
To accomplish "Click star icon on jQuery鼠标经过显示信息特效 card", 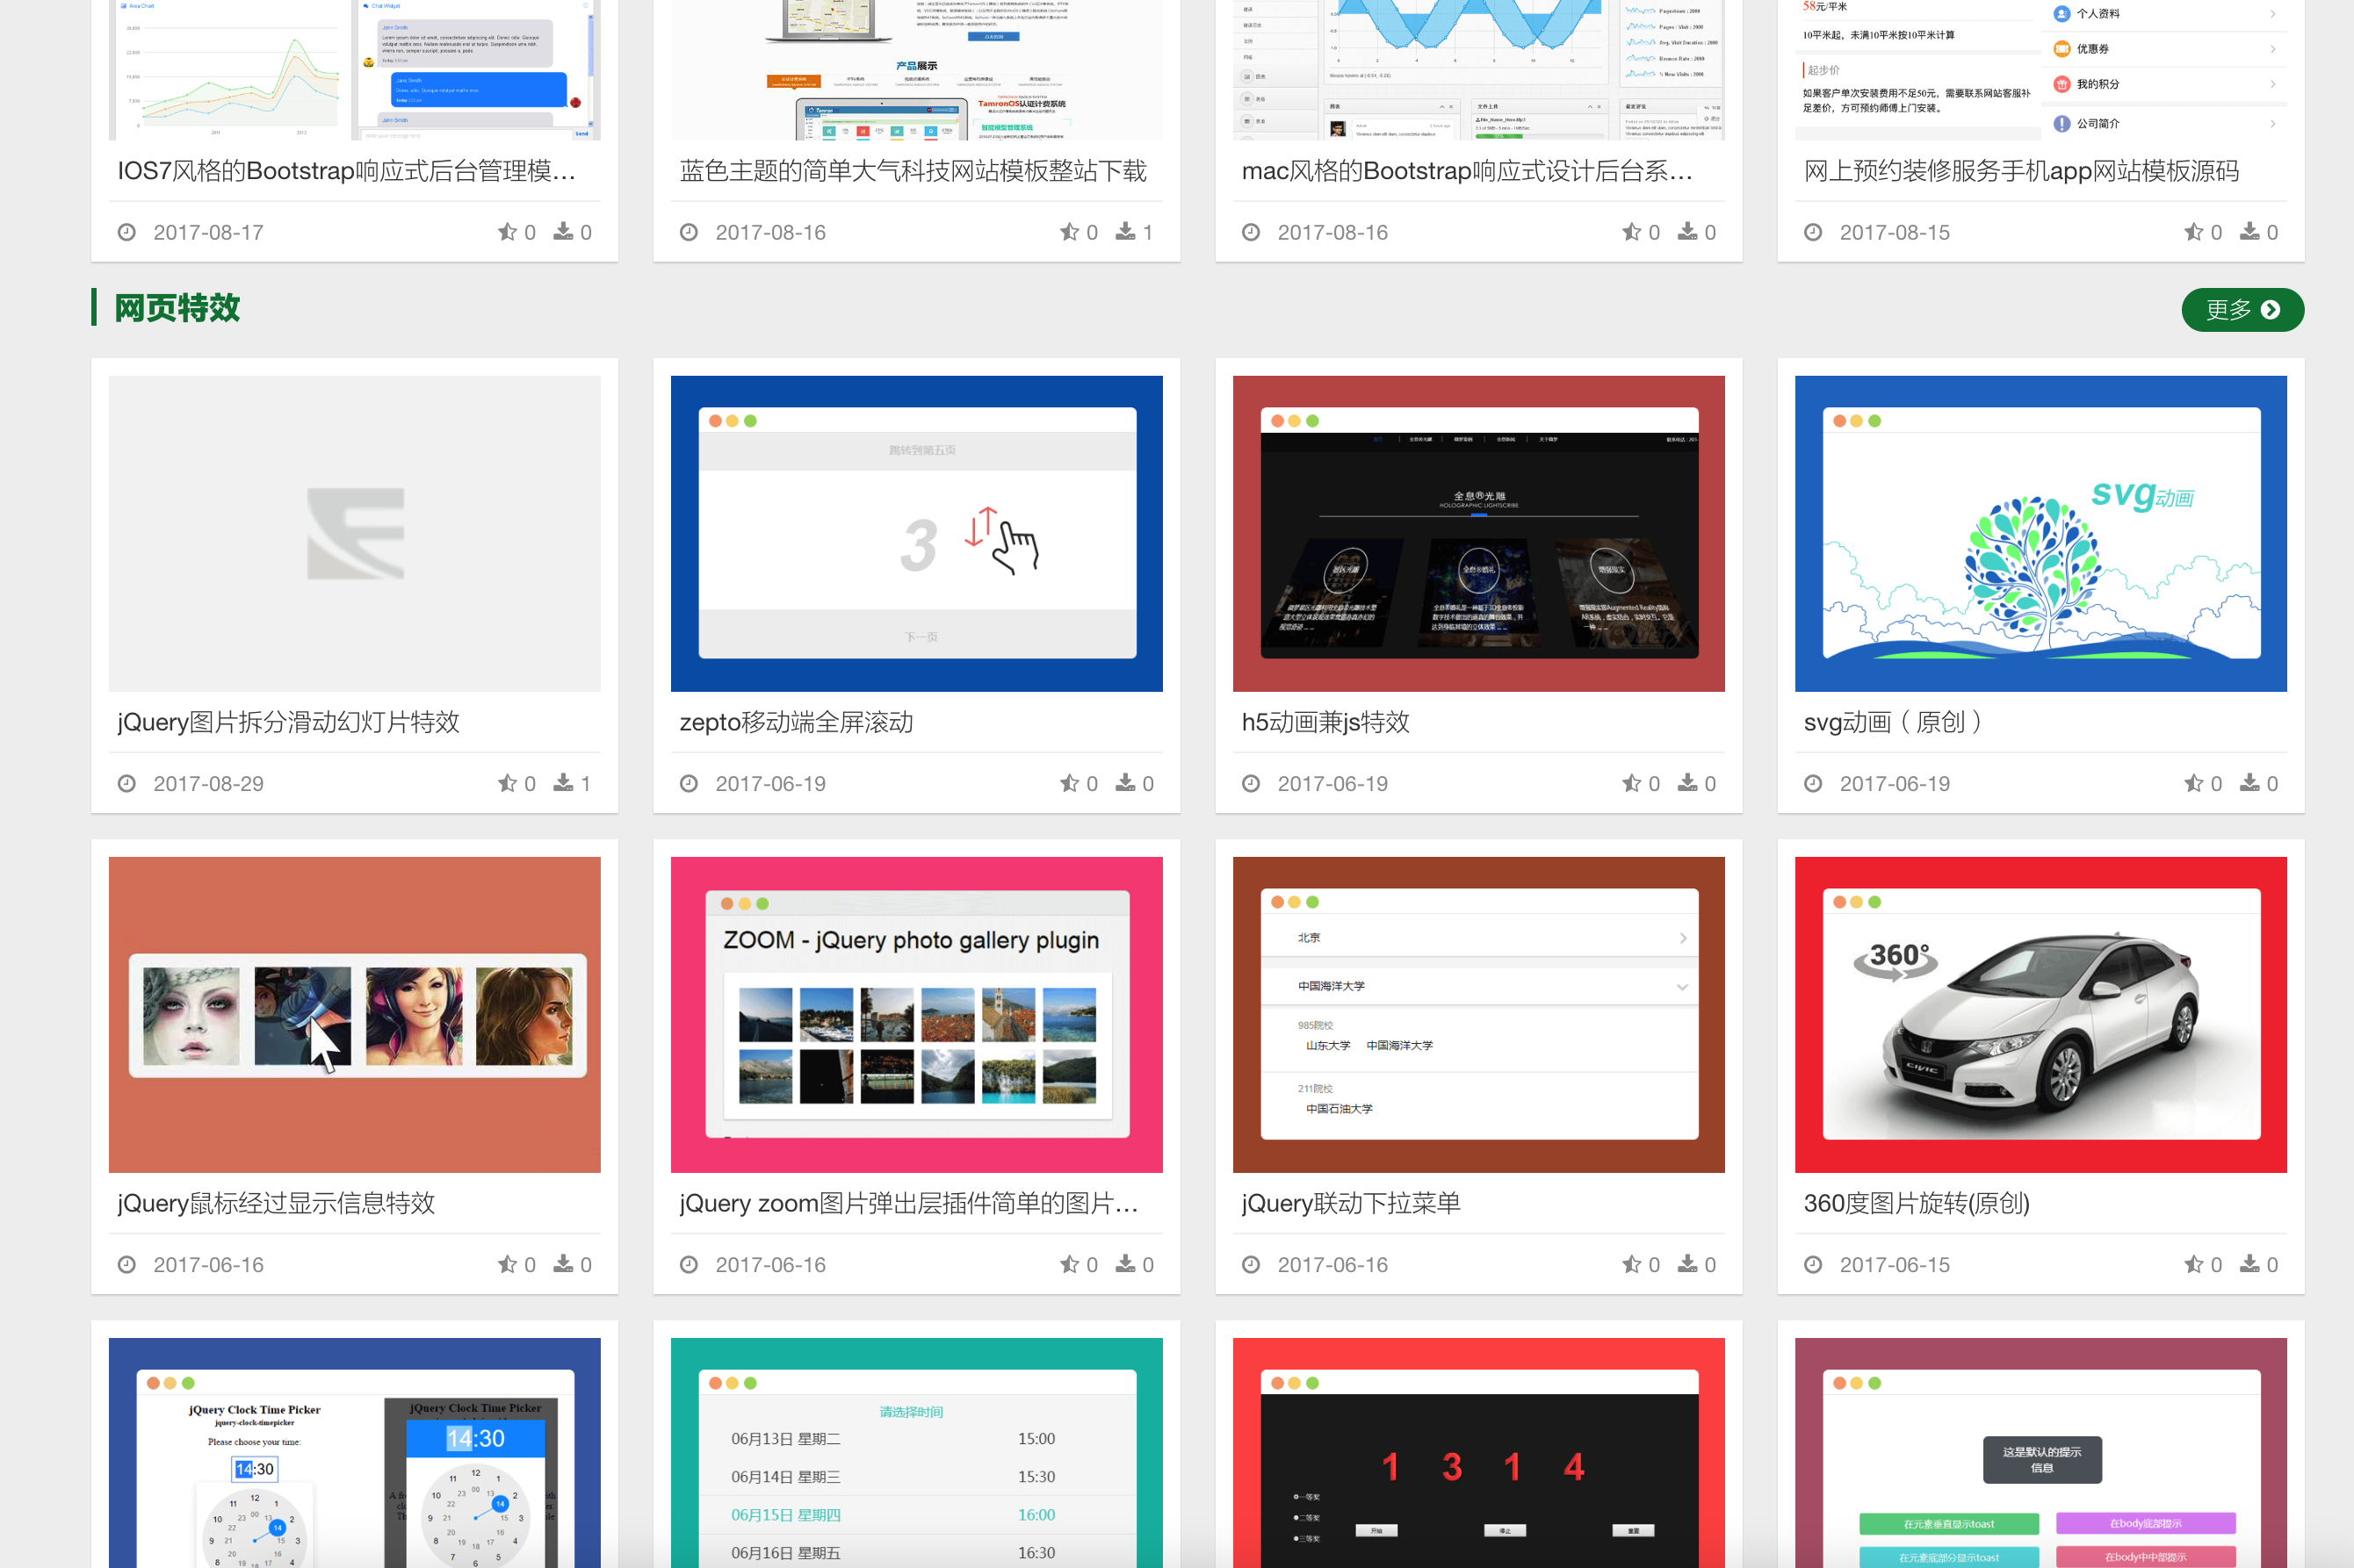I will (507, 1264).
